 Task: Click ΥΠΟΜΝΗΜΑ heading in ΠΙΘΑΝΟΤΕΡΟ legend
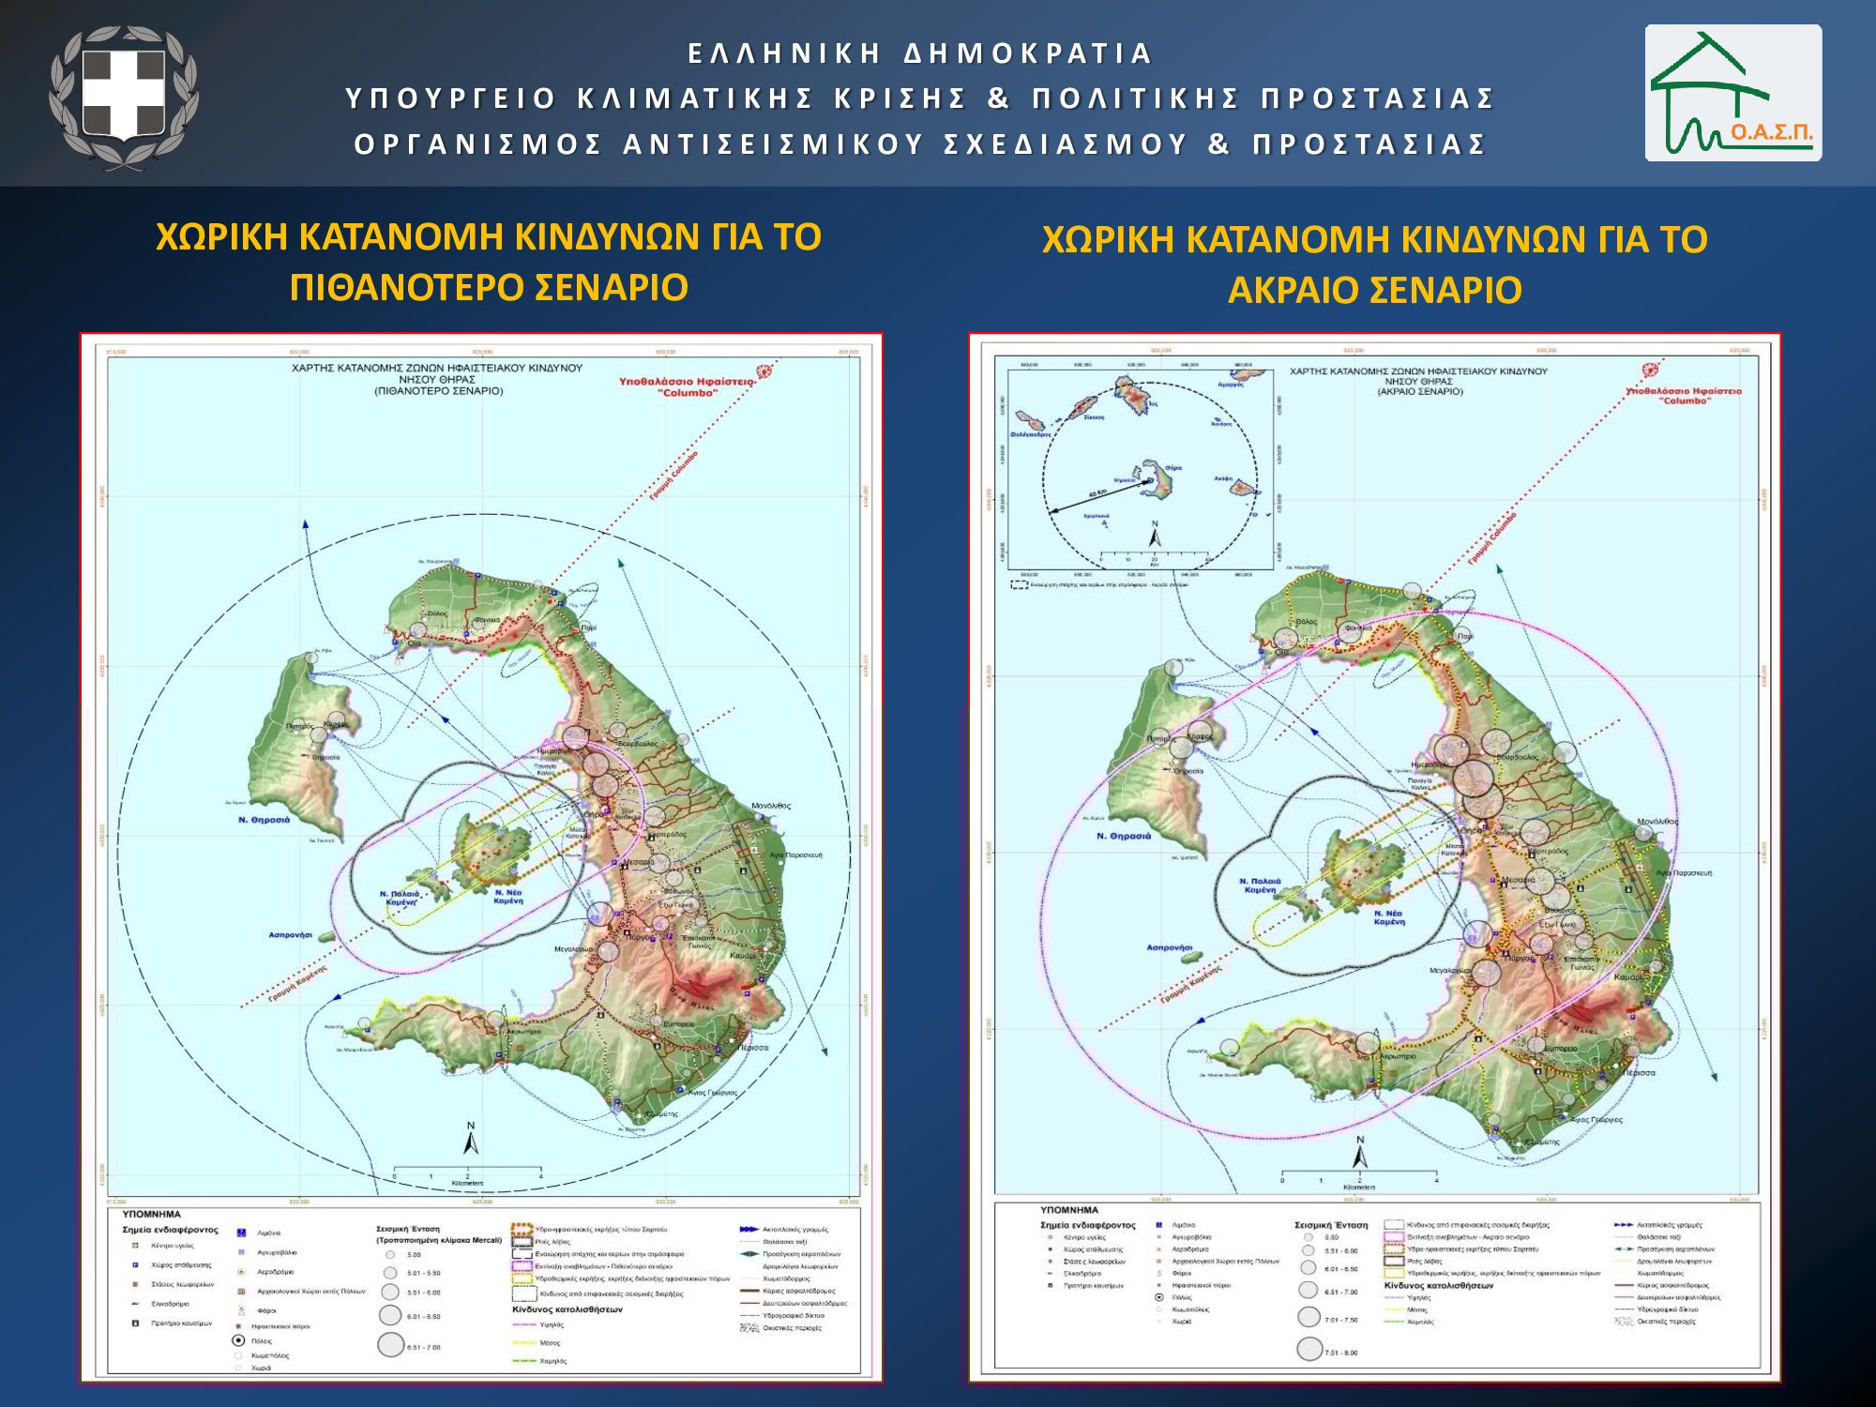[x=151, y=1214]
